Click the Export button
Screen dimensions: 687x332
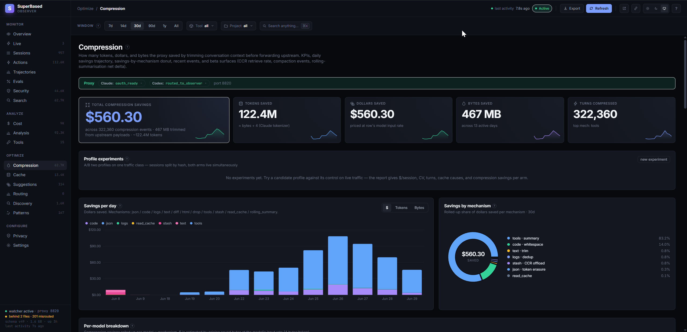572,8
